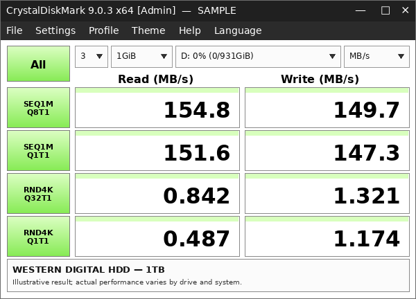Close the CrystalDiskMark window
The image size is (416, 299).
[x=405, y=10]
